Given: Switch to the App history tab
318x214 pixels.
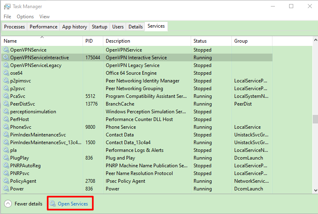Looking at the screenshot, I should pos(74,27).
